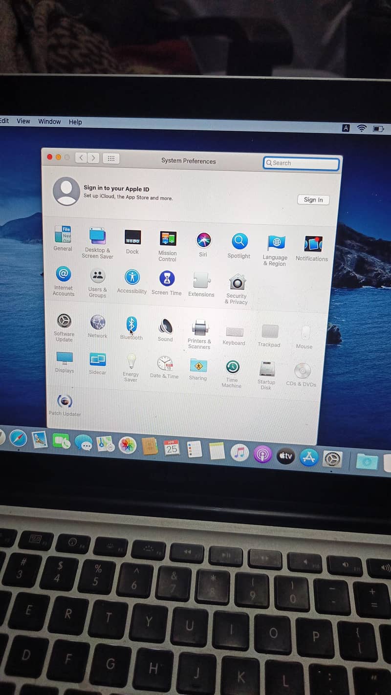
Task: Click the Apple ID avatar picture
Action: tap(66, 191)
